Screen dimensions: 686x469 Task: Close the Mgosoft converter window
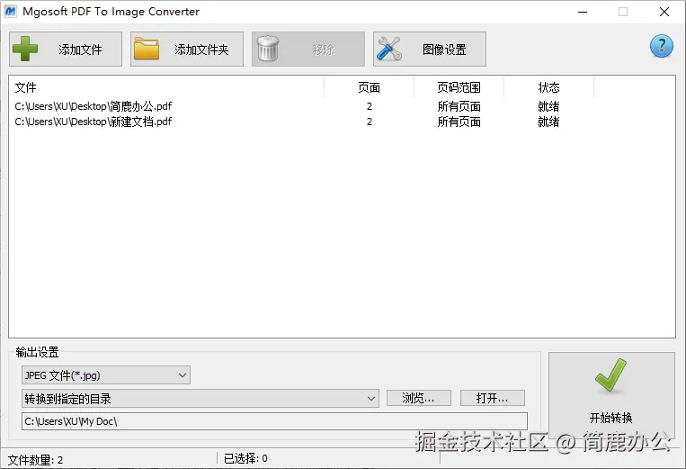(x=664, y=12)
